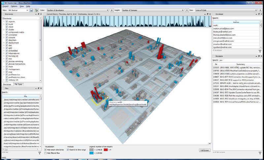Click the map icon beside the save button
Screen dimensions: 264x160
(x=36, y=10)
